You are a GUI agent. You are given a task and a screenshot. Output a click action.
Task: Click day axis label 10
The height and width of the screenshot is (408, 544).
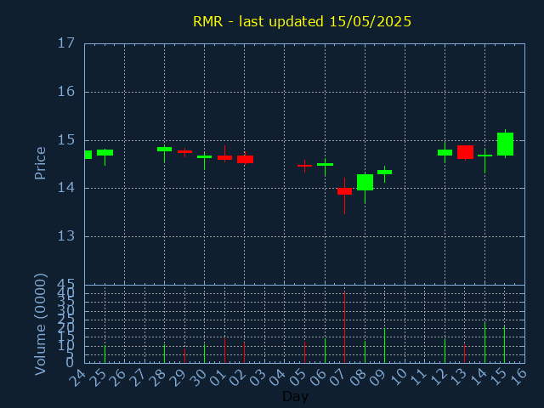click(398, 377)
